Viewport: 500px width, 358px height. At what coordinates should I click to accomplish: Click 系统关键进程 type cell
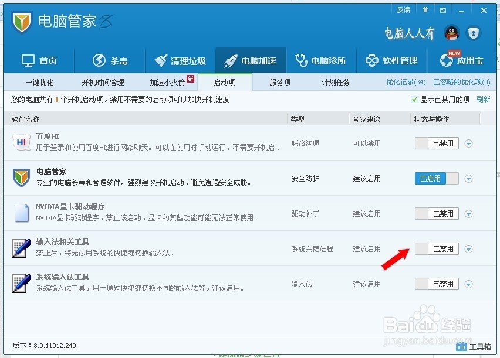click(x=312, y=249)
